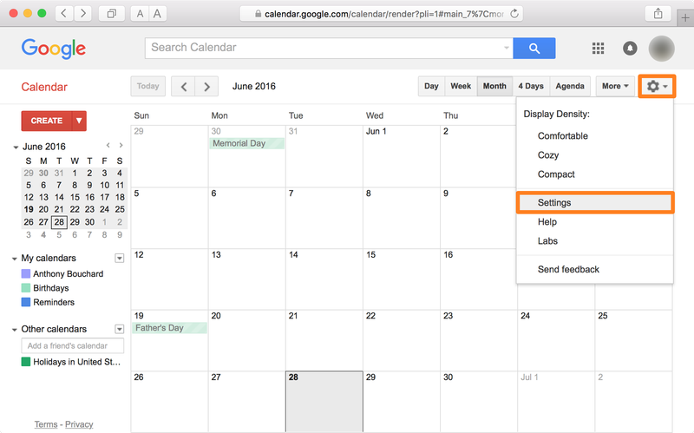Toggle Reminders calendar color box
The height and width of the screenshot is (433, 694).
tap(26, 302)
